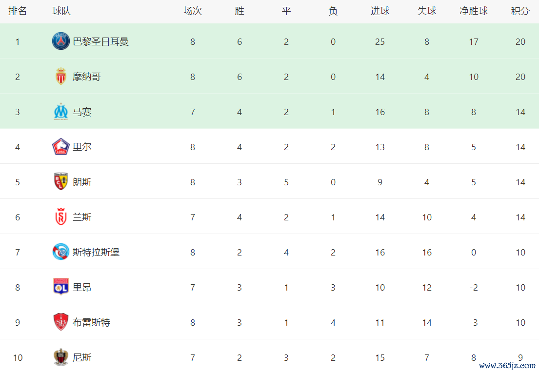This screenshot has width=539, height=373.
Task: Click the Paris Saint-Germain club crest
Action: tap(61, 41)
